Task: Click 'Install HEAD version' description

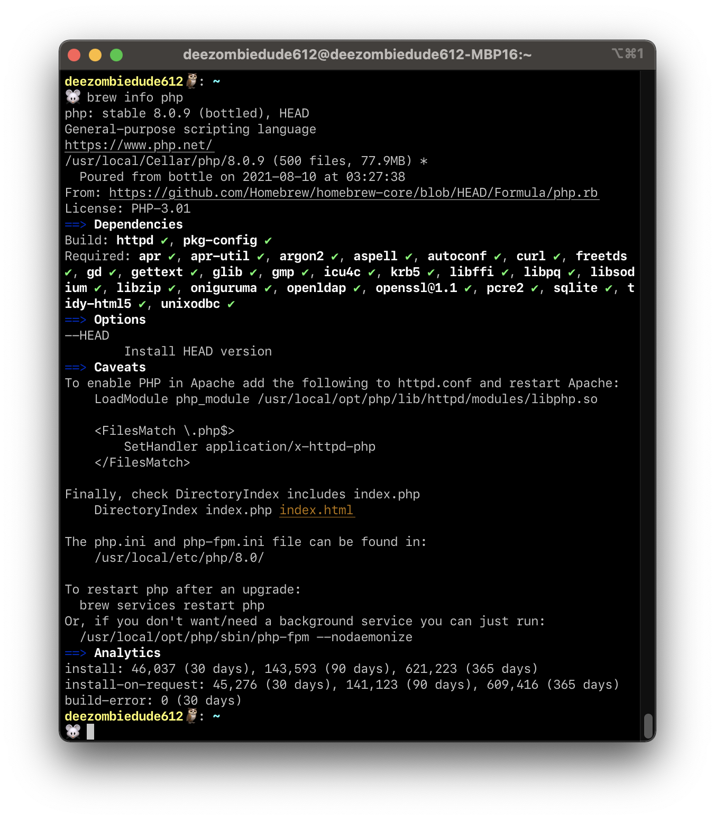Action: coord(198,351)
